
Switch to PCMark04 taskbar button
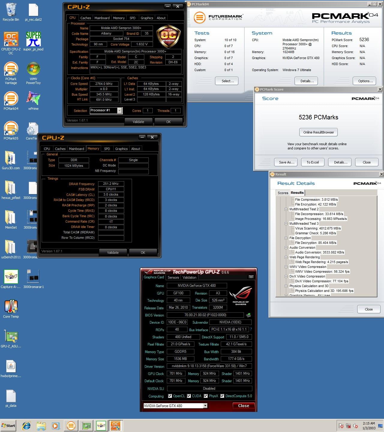pos(71,425)
